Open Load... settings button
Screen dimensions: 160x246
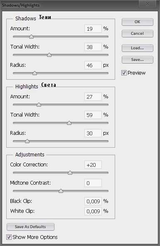(138, 48)
